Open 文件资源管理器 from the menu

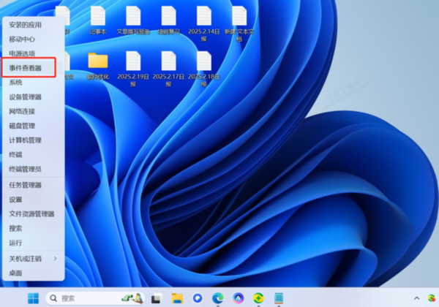click(34, 214)
